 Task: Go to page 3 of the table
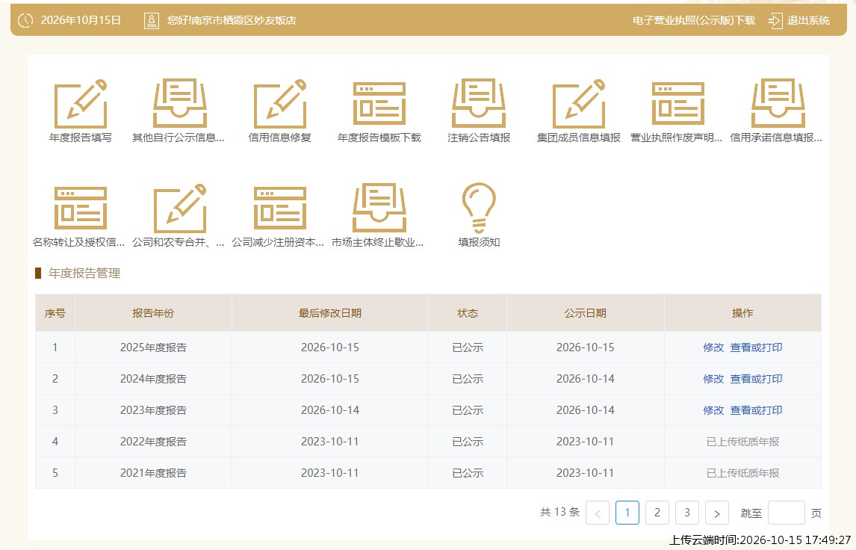[x=687, y=513]
